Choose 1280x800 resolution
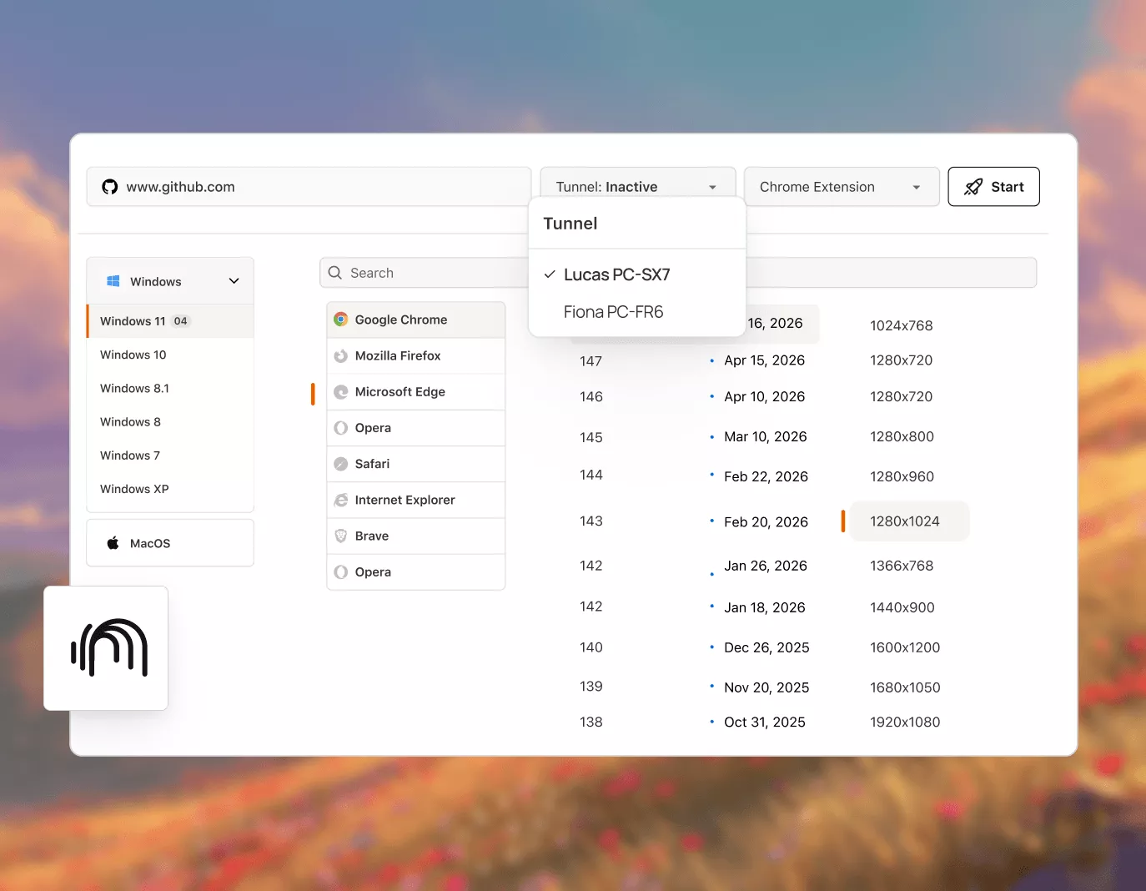1146x891 pixels. tap(902, 437)
